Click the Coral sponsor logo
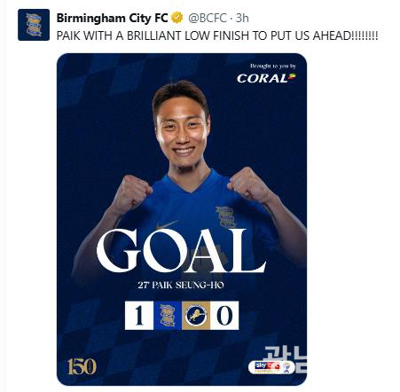Viewport: 400px width, 392px height. coord(266,78)
